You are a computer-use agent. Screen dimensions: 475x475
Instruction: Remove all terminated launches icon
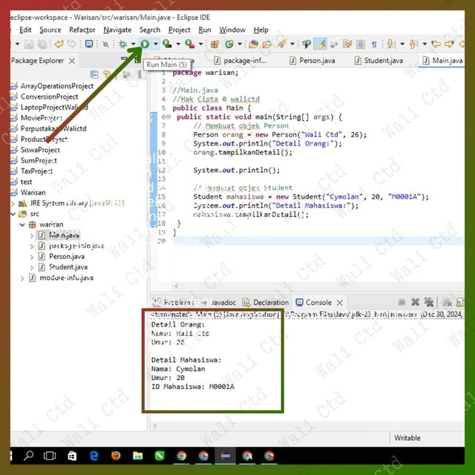[429, 302]
